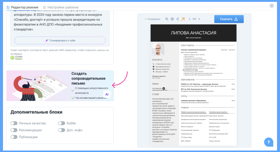Switch to the Редактор резюме tab
Screen dimensions: 280x152
[22, 7]
